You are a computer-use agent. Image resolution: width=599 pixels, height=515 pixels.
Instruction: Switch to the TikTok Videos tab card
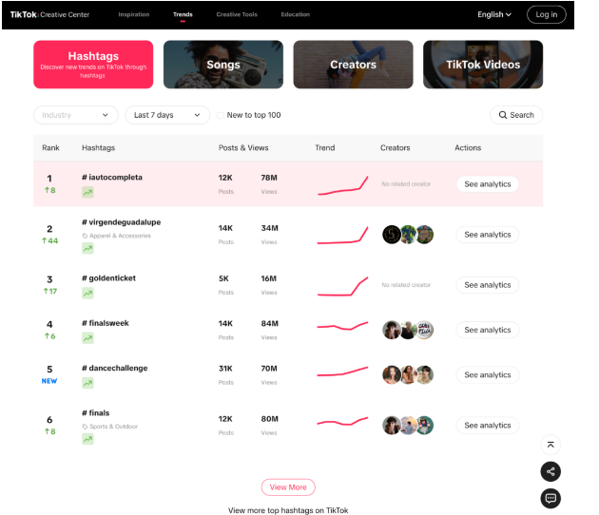483,65
